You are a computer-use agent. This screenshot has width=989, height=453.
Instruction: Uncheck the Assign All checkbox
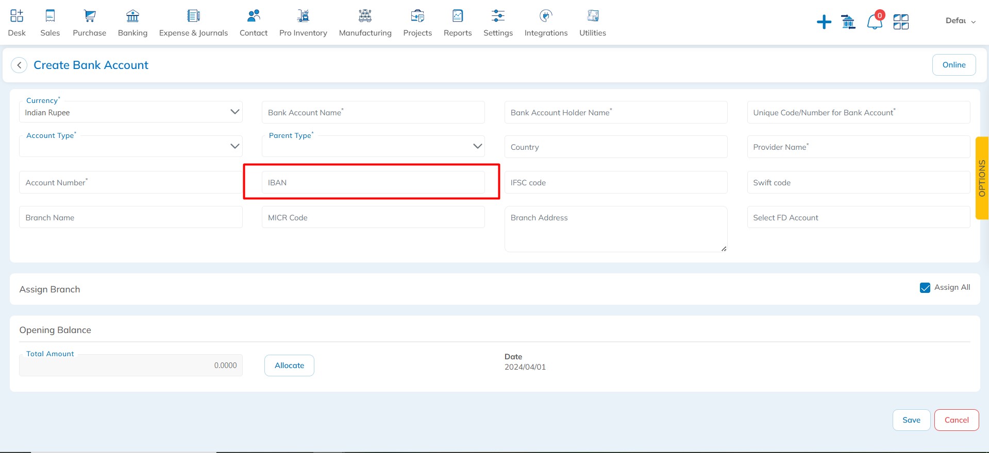pos(925,288)
